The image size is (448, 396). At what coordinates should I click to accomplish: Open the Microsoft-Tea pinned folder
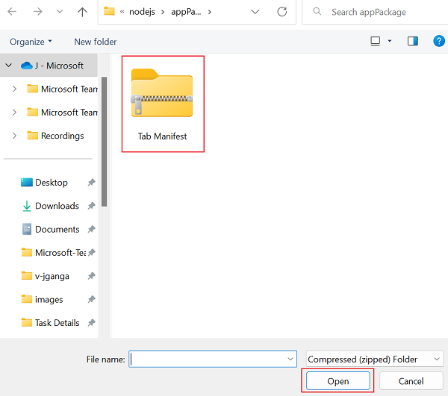[54, 253]
